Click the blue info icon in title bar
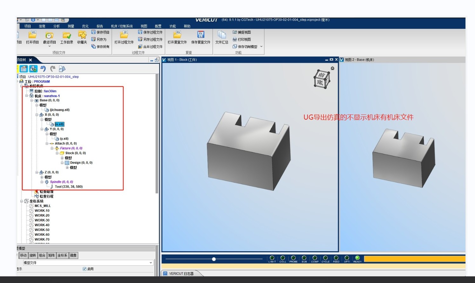The width and height of the screenshot is (475, 283). [x=33, y=20]
